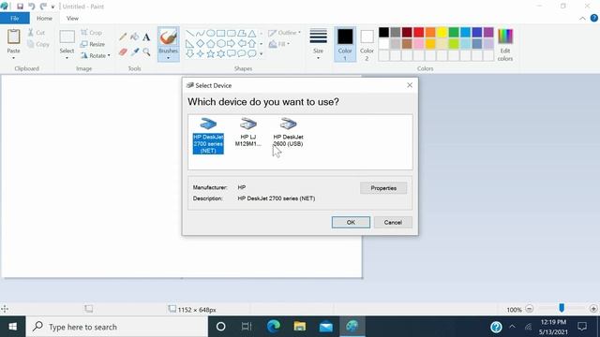Open Customize Quick Access Toolbar dropdown
The height and width of the screenshot is (337, 600).
(x=52, y=7)
